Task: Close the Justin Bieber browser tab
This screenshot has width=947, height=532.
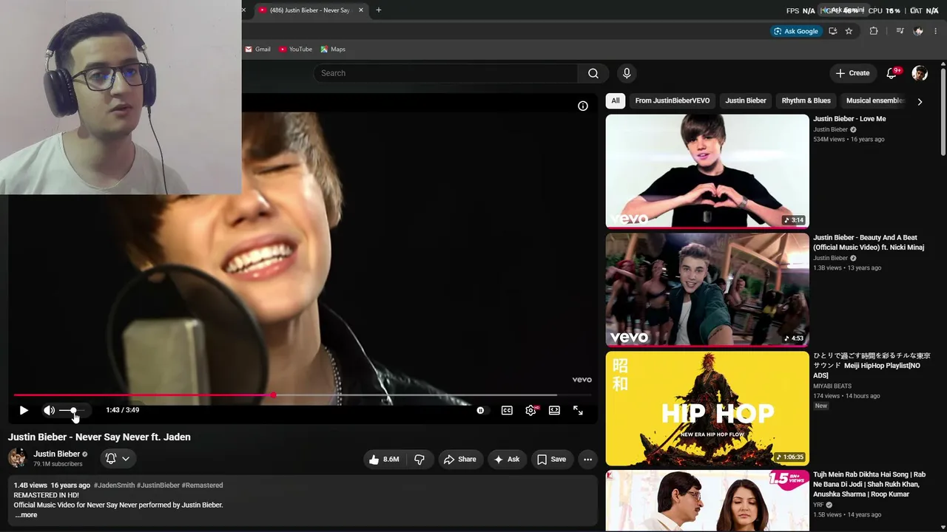Action: pos(361,10)
